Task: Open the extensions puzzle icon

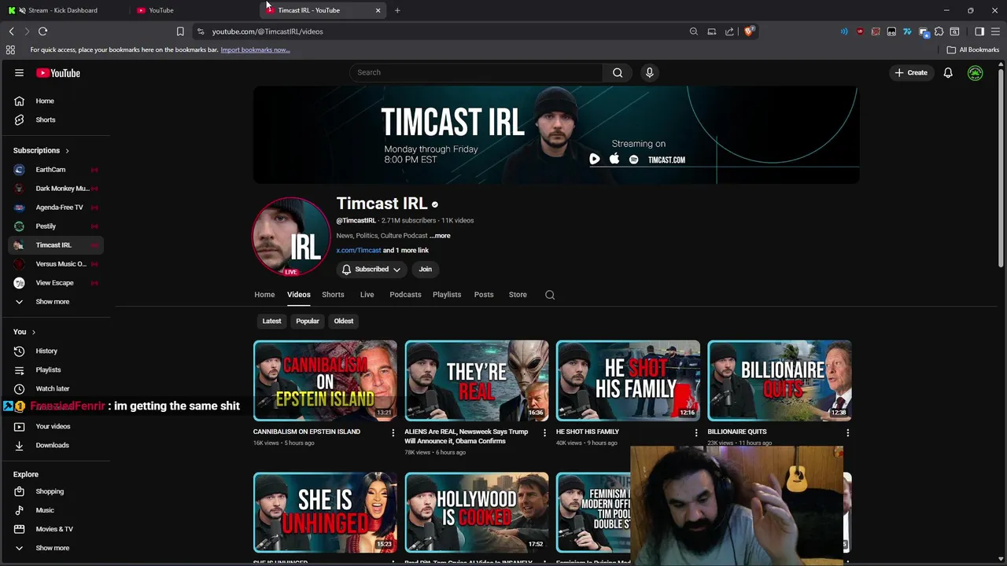Action: click(939, 31)
